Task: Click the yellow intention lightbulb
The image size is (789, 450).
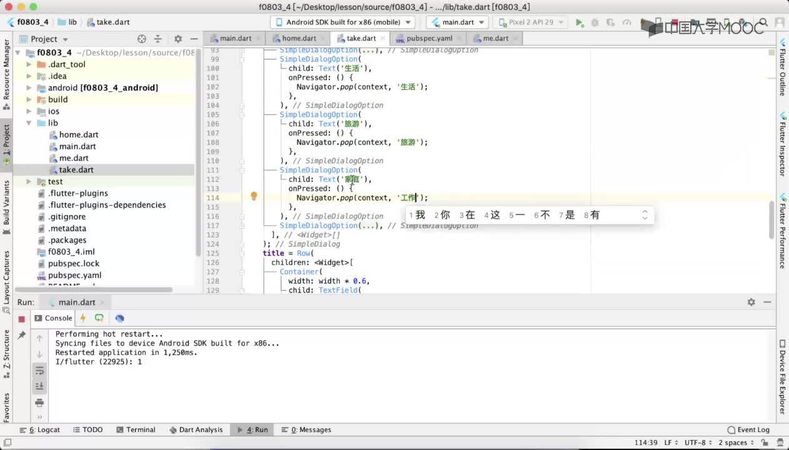Action: pos(254,196)
